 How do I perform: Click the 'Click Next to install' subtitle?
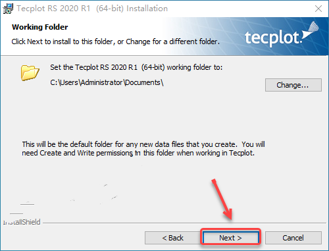116,42
